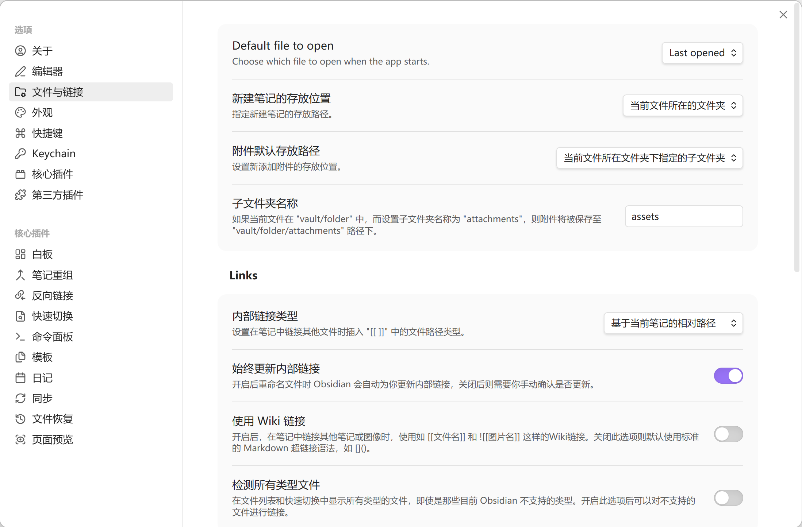Go to 核心插件 settings page
This screenshot has width=802, height=527.
tap(53, 174)
